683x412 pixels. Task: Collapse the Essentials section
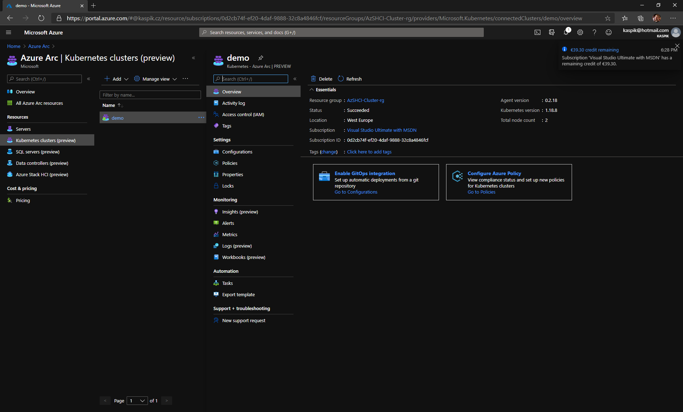(312, 90)
